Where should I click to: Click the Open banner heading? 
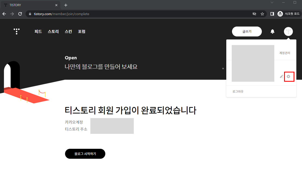tap(71, 58)
